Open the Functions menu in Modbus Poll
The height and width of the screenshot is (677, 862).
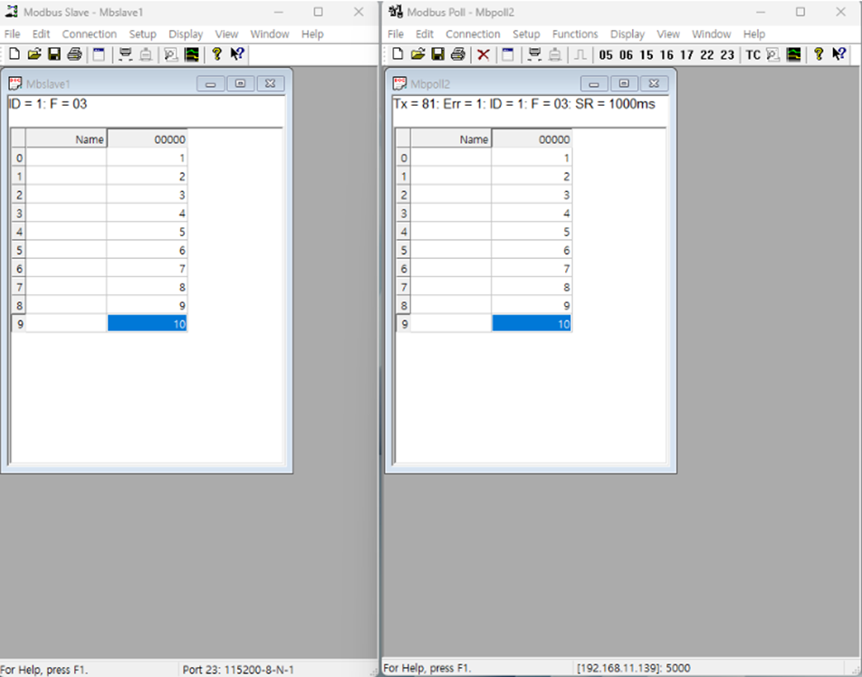(575, 33)
